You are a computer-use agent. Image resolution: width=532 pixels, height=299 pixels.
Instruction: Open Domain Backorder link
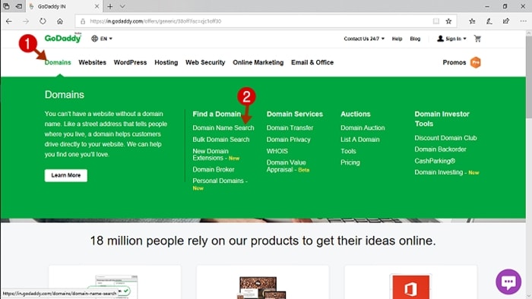coord(440,149)
